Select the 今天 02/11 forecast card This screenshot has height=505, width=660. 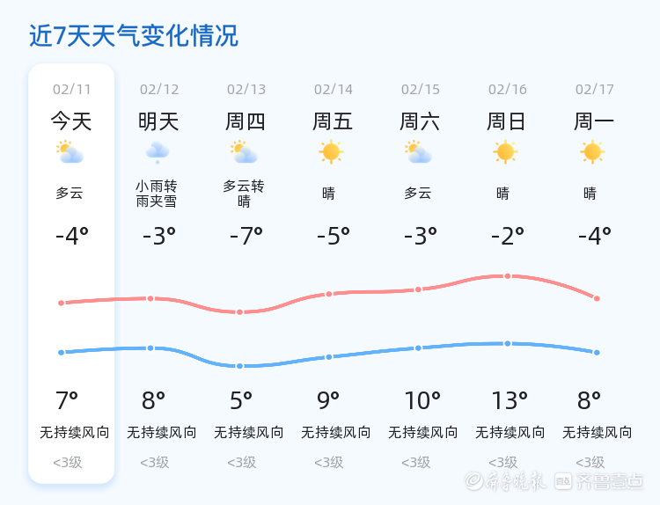tap(71, 274)
